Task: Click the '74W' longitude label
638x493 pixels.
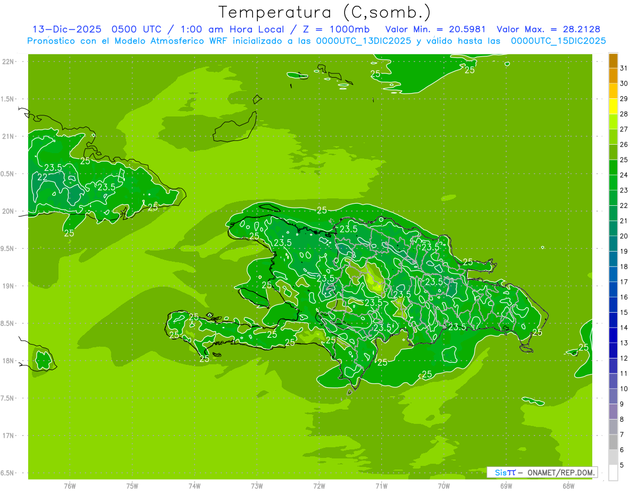Action: 194,486
